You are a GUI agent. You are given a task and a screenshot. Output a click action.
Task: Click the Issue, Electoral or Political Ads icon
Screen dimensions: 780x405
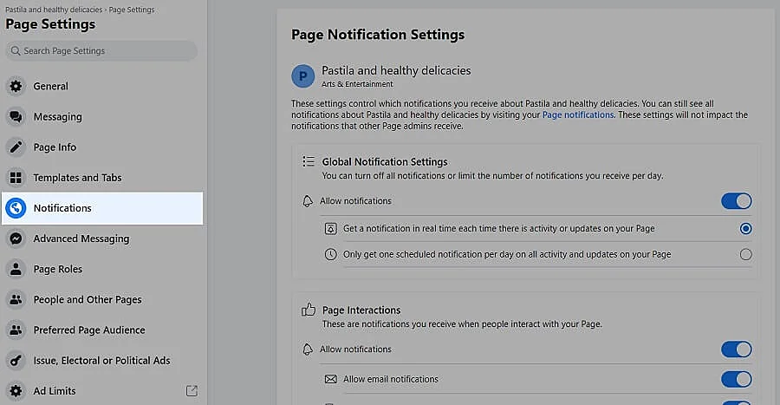point(16,361)
